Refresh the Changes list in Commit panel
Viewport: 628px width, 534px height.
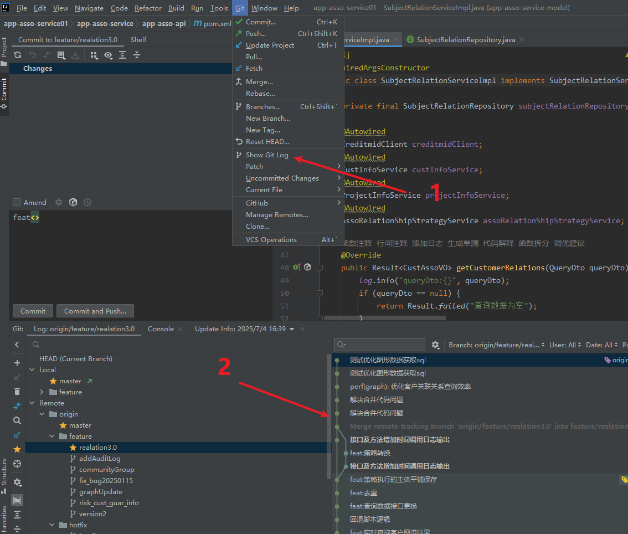tap(18, 55)
